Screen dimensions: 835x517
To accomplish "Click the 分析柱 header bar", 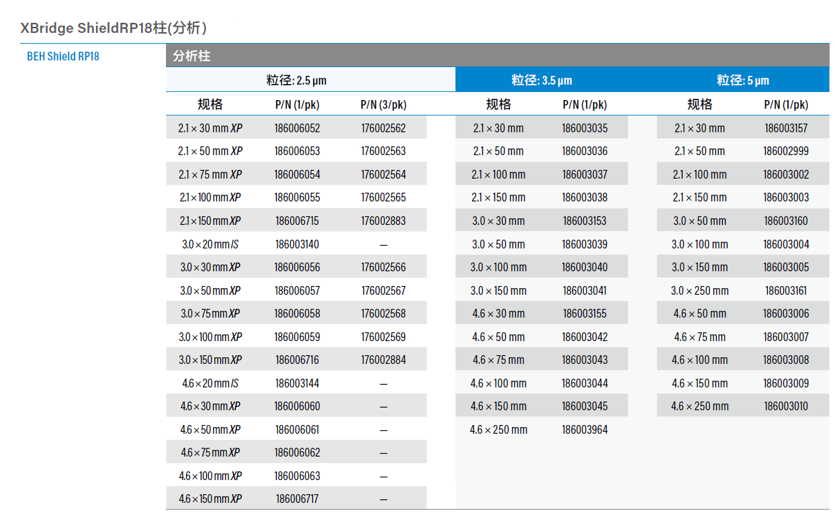I will [x=498, y=56].
